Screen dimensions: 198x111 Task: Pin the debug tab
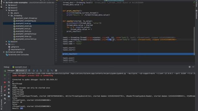(x=5, y=103)
